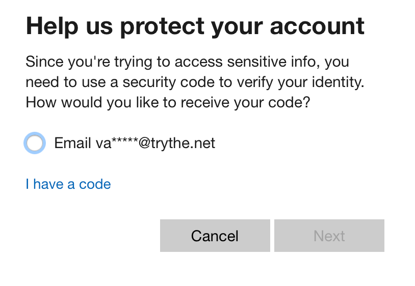This screenshot has height=286, width=415.
Task: Click the 'Help us protect your account' heading
Action: pyautogui.click(x=195, y=25)
